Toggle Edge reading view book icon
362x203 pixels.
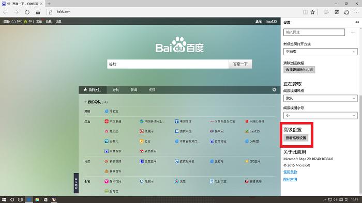pyautogui.click(x=305, y=12)
